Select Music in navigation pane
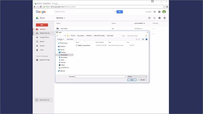Screen dimensions: 203x114 (62, 60)
